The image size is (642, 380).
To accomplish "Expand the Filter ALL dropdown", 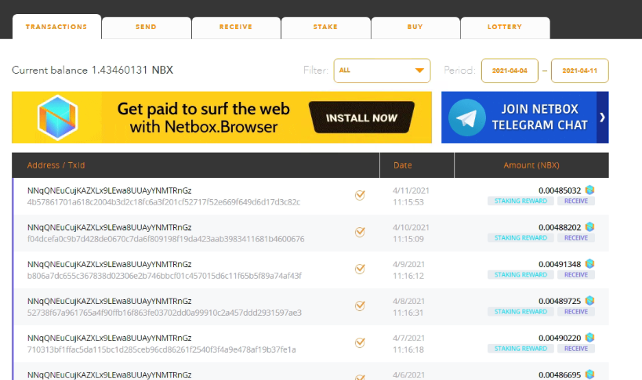I will point(382,71).
